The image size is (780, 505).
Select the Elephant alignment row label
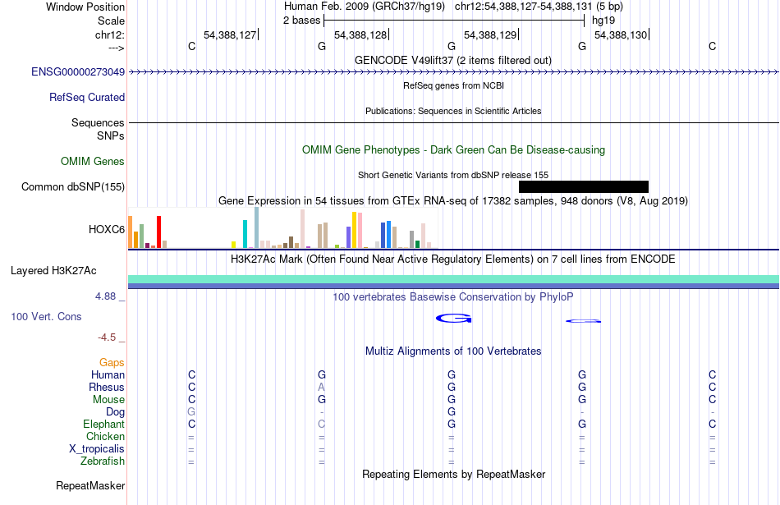pyautogui.click(x=103, y=425)
